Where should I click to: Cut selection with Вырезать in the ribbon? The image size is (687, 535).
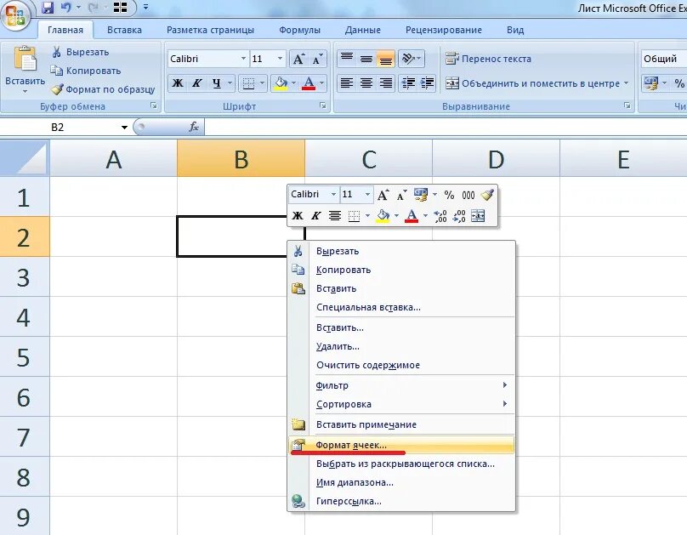click(x=80, y=52)
